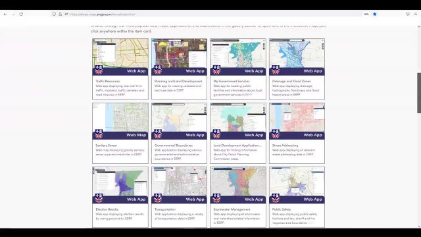Click the browser forward arrow
421x237 pixels.
tap(13, 14)
